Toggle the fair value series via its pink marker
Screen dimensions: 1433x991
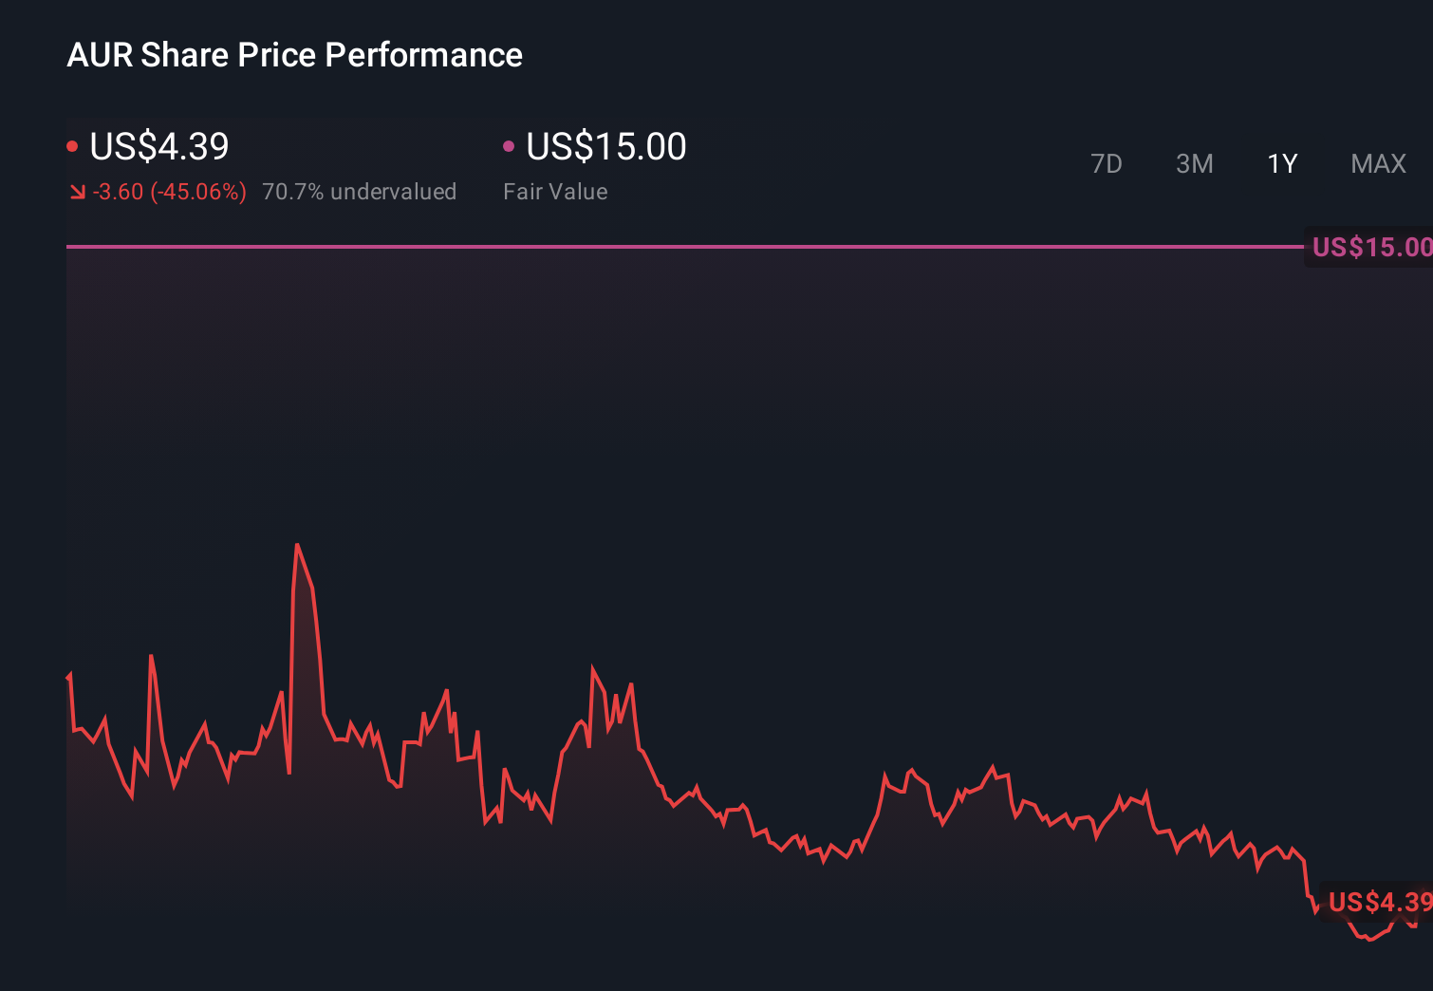510,145
